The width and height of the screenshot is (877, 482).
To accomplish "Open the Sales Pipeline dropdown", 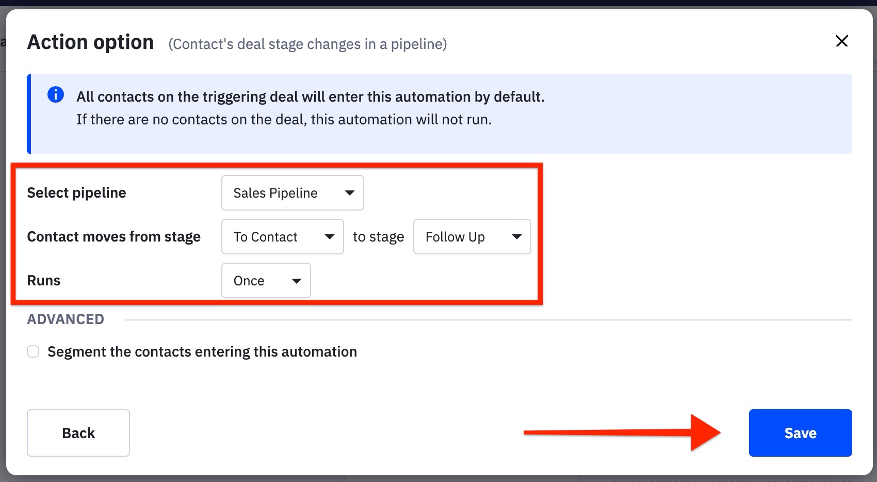I will tap(293, 193).
